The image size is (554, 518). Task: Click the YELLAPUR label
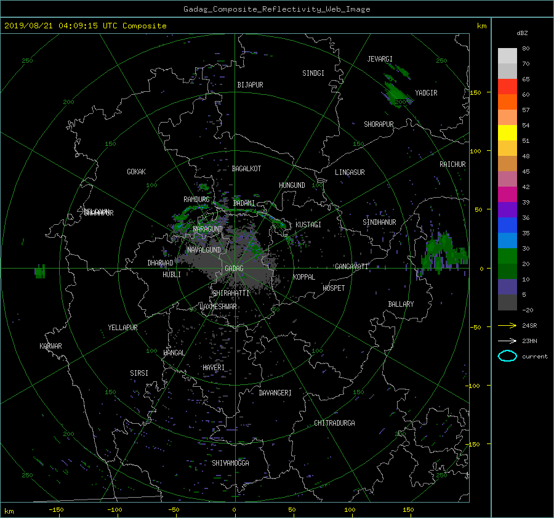point(122,328)
